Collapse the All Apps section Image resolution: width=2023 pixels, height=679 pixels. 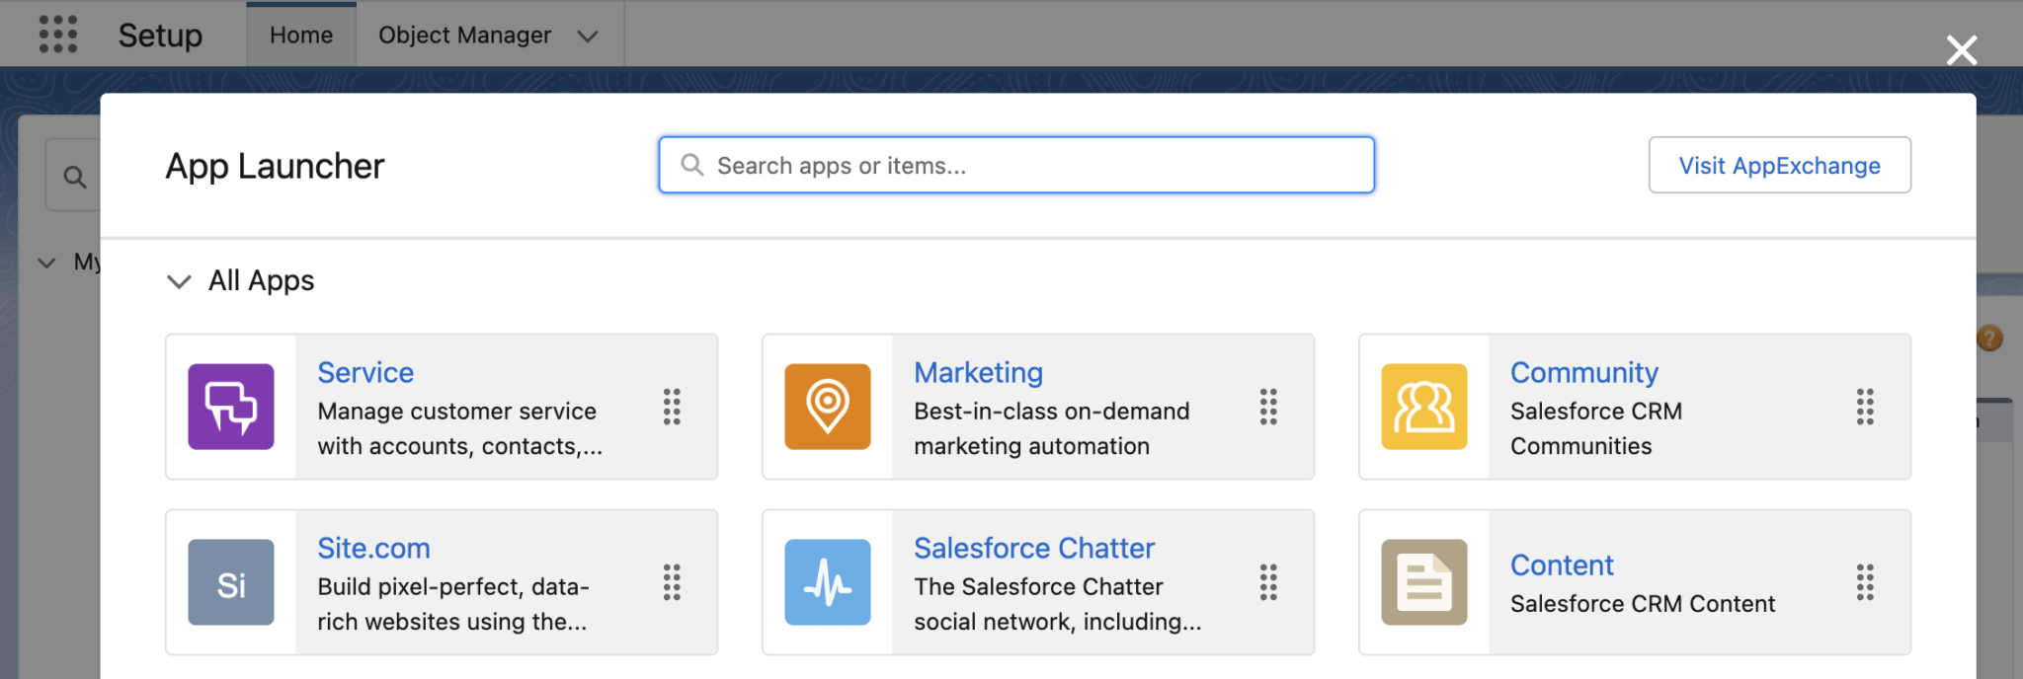(x=179, y=281)
